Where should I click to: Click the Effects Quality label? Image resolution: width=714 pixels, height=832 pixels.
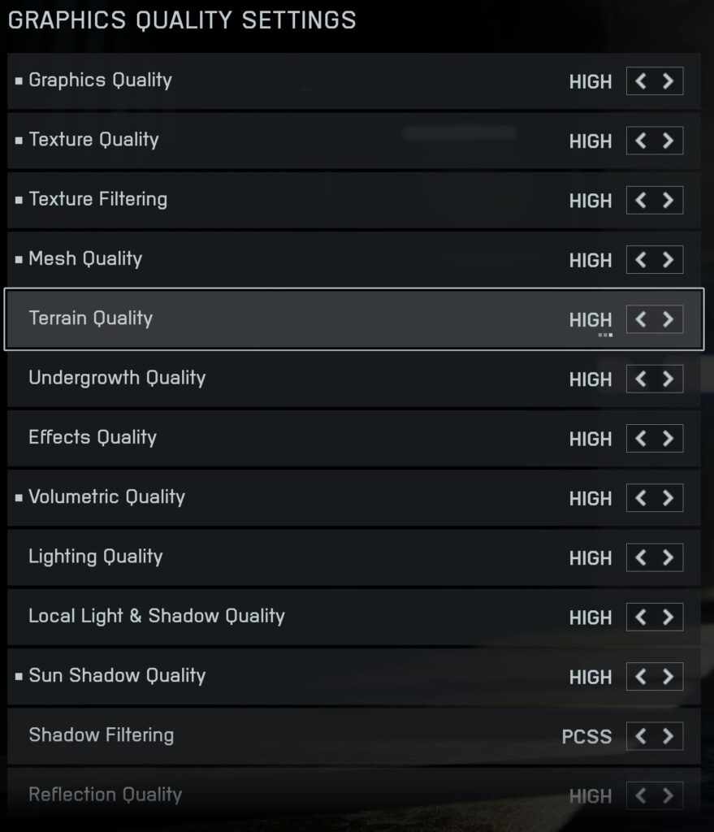coord(93,437)
